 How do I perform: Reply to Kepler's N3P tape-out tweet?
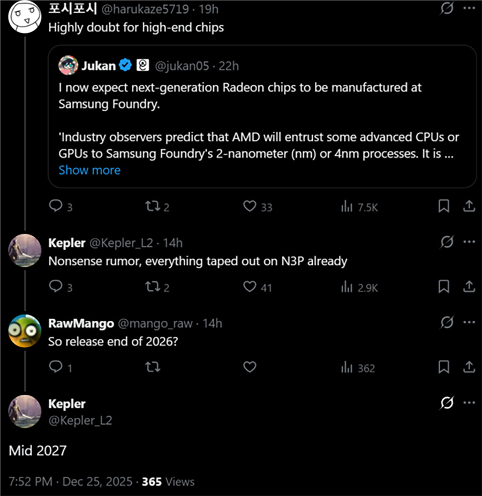point(56,287)
